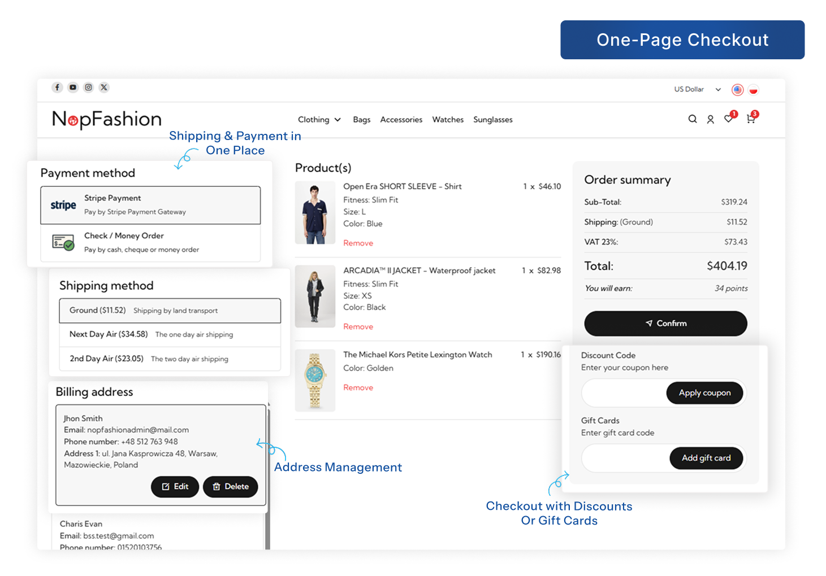Delete the Jhon Smith address
The height and width of the screenshot is (576, 826).
tap(230, 487)
